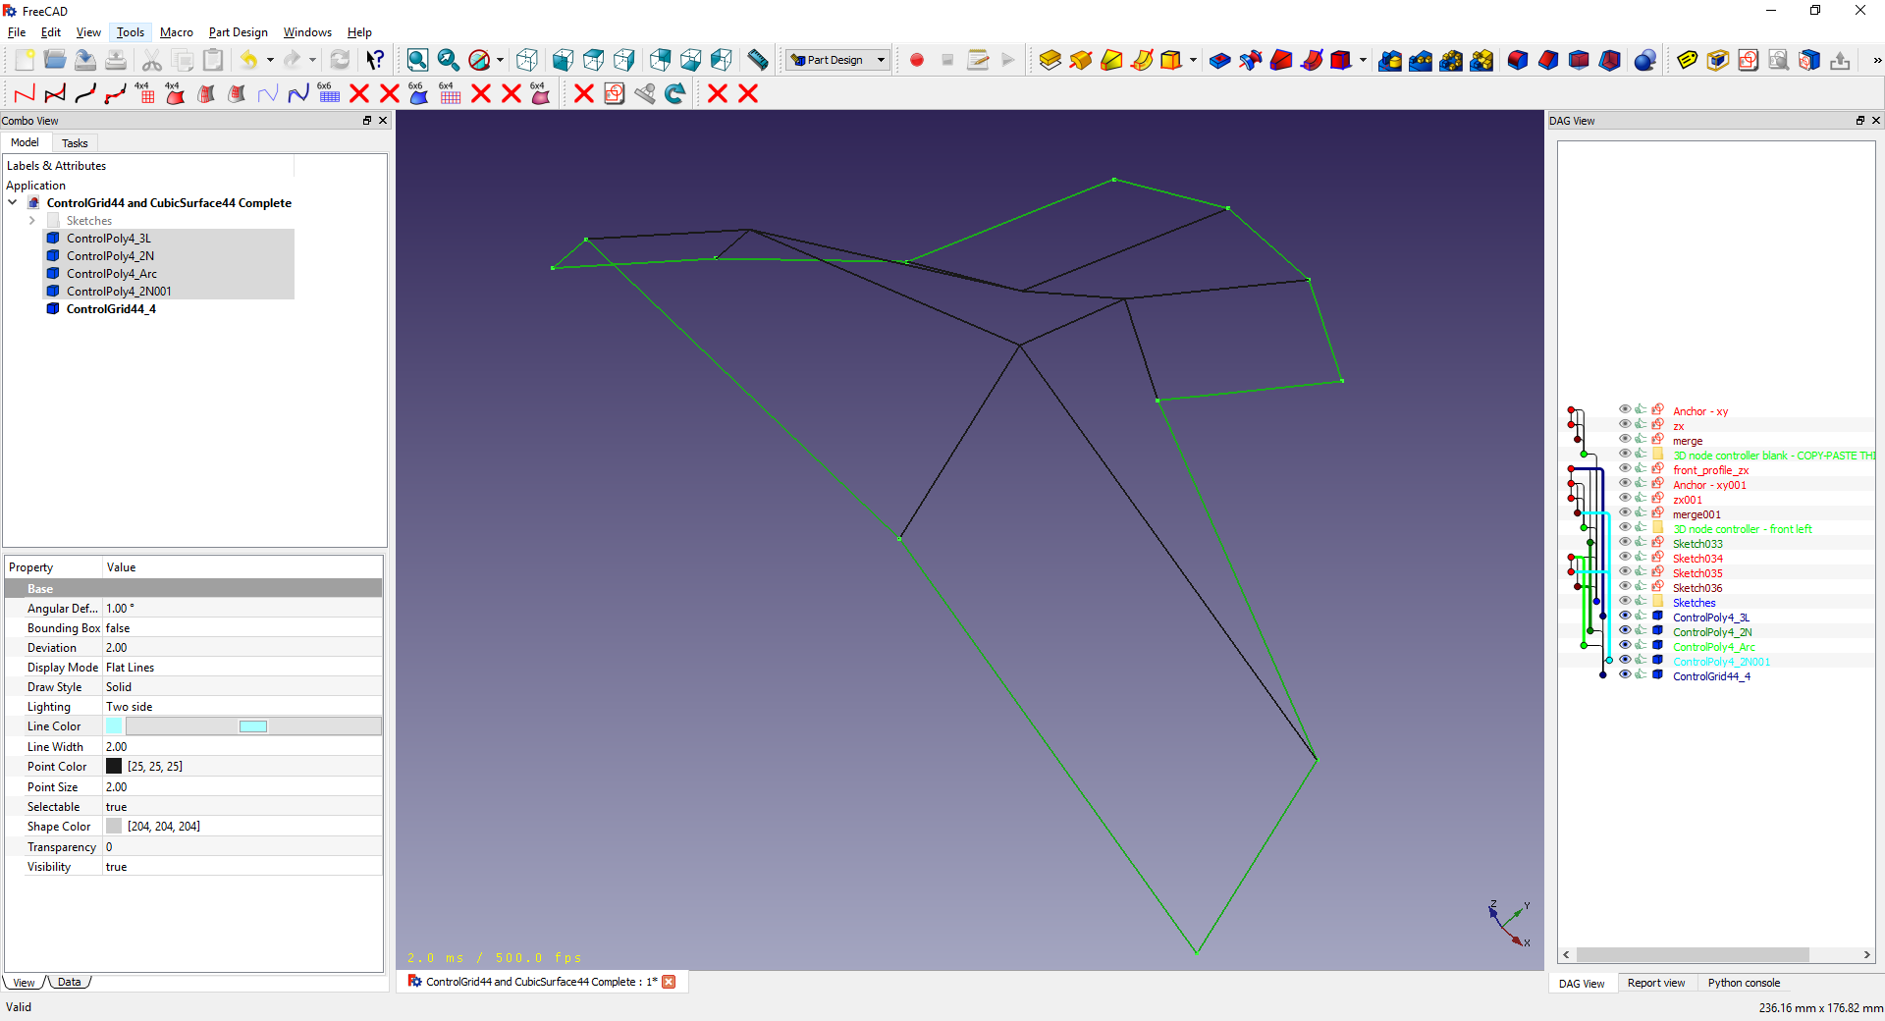Click the dark blue spline curve icon
The width and height of the screenshot is (1885, 1021).
[298, 93]
